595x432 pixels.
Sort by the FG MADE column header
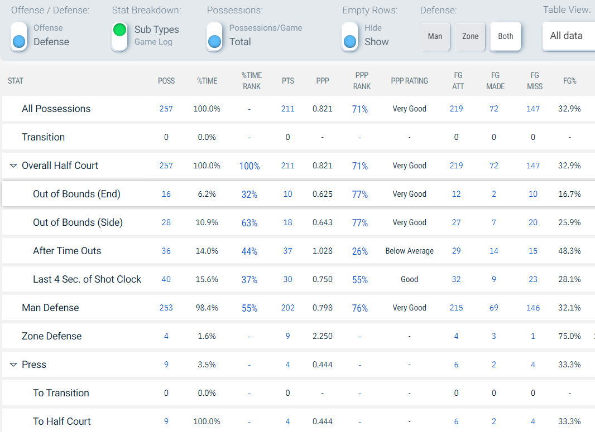pos(495,81)
